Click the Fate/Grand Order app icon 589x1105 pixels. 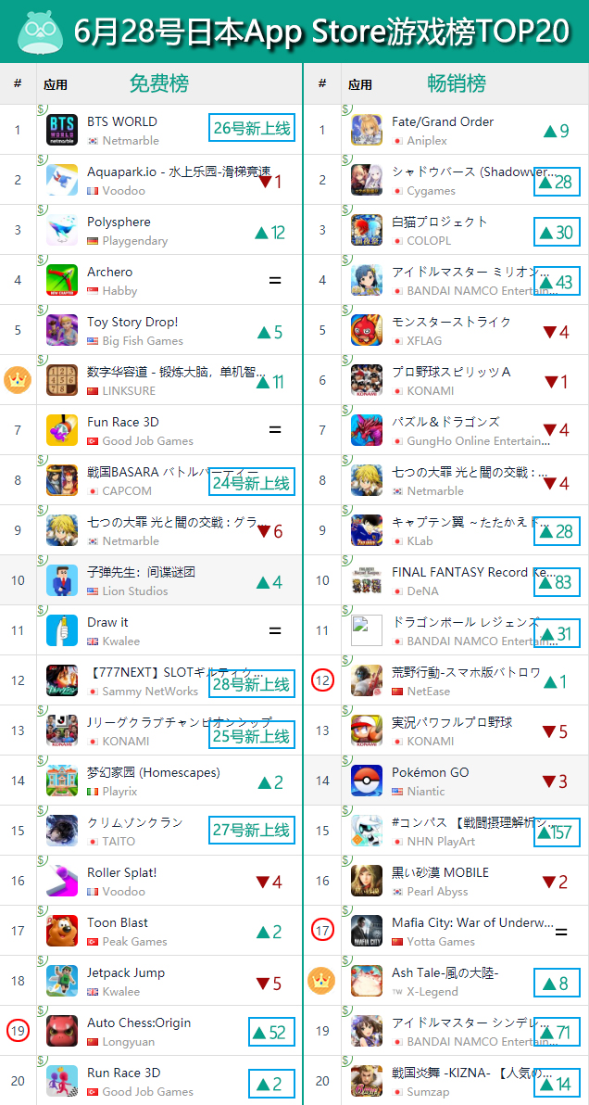pos(367,131)
